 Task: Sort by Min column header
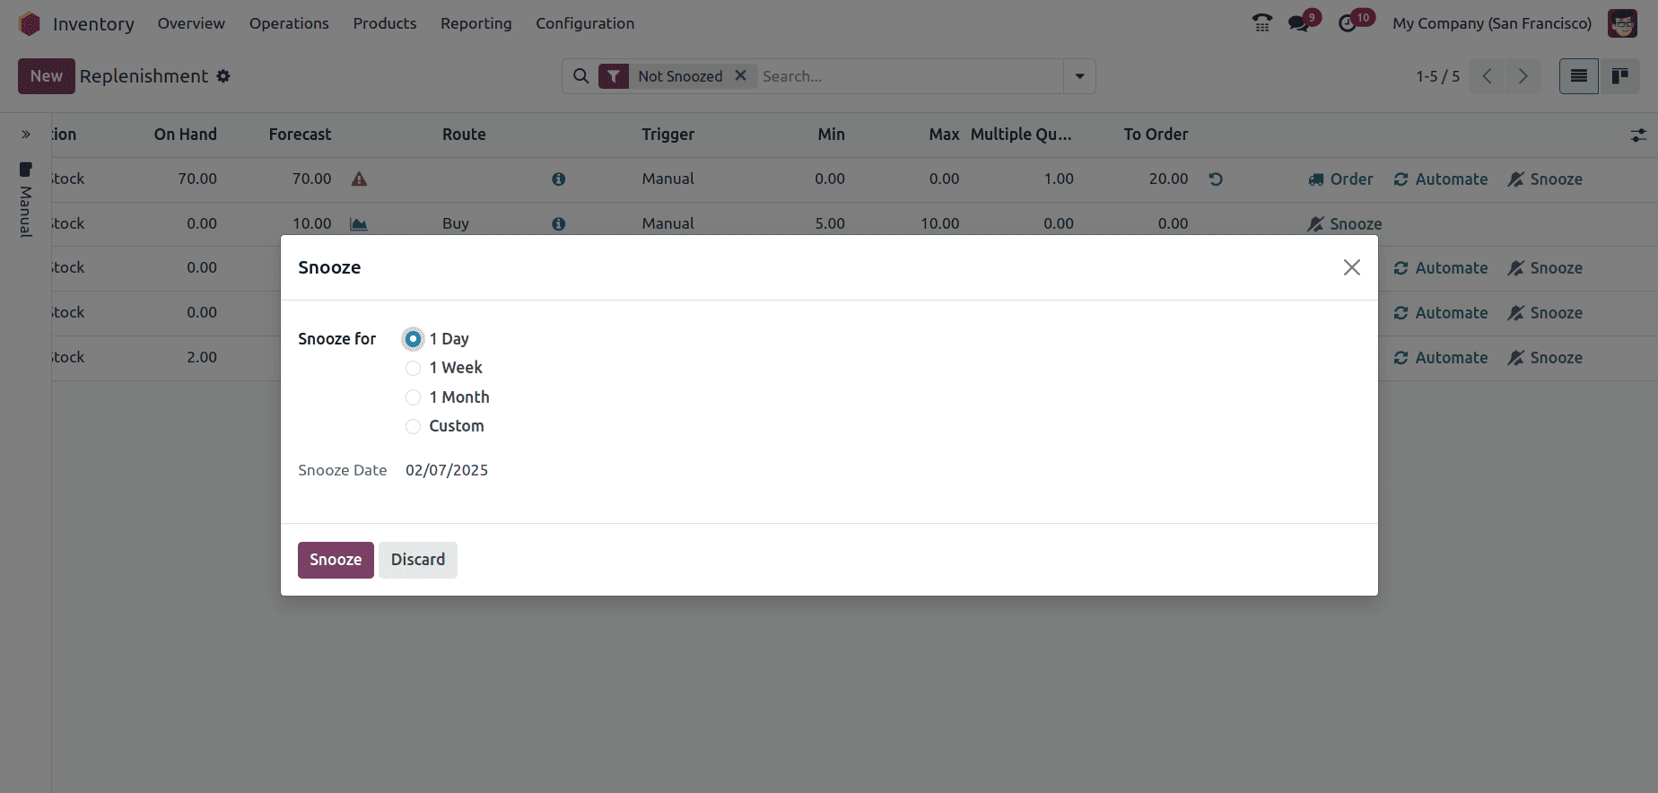pos(831,135)
